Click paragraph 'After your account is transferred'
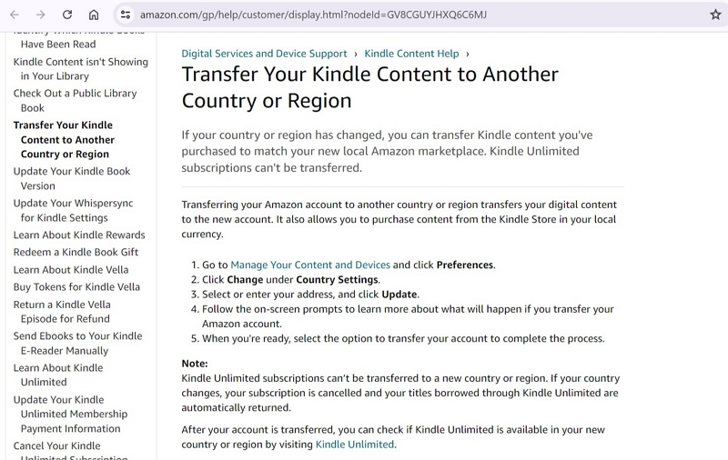Image resolution: width=728 pixels, height=460 pixels. 393,436
